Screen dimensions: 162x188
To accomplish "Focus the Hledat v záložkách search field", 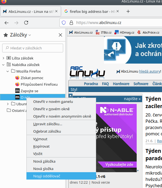I will [x=33, y=48].
